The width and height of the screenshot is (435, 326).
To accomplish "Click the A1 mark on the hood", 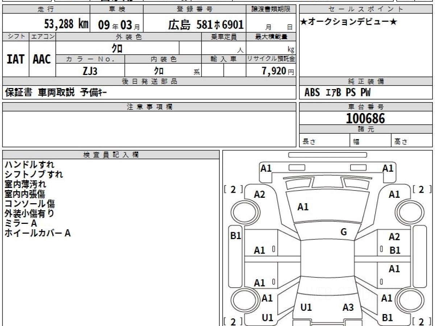I will coord(303,207).
